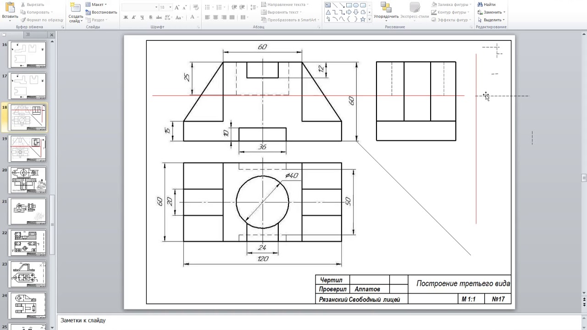Open the Рисование format shape dialog launcher

pyautogui.click(x=470, y=27)
